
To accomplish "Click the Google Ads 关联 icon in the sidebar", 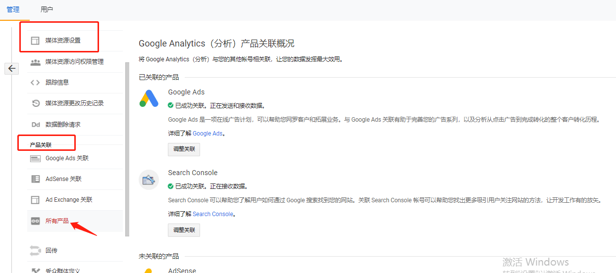I will pyautogui.click(x=35, y=158).
